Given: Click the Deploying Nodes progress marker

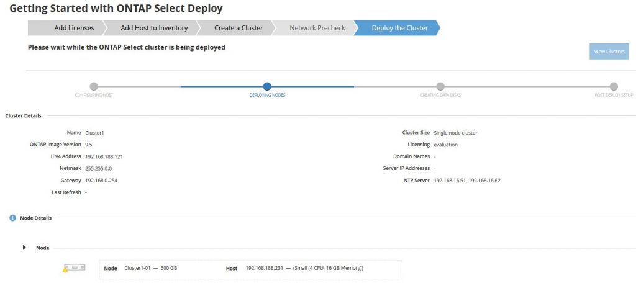Looking at the screenshot, I should (x=267, y=86).
